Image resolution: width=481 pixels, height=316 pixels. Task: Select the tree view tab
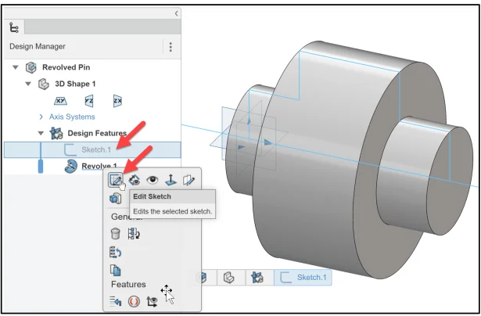[14, 27]
